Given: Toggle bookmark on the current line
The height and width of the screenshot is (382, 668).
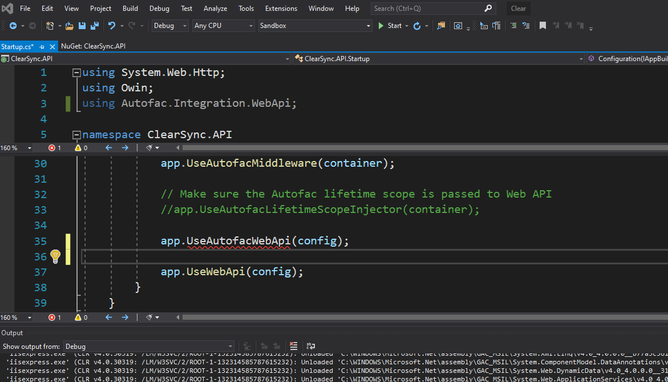Looking at the screenshot, I should [x=543, y=26].
